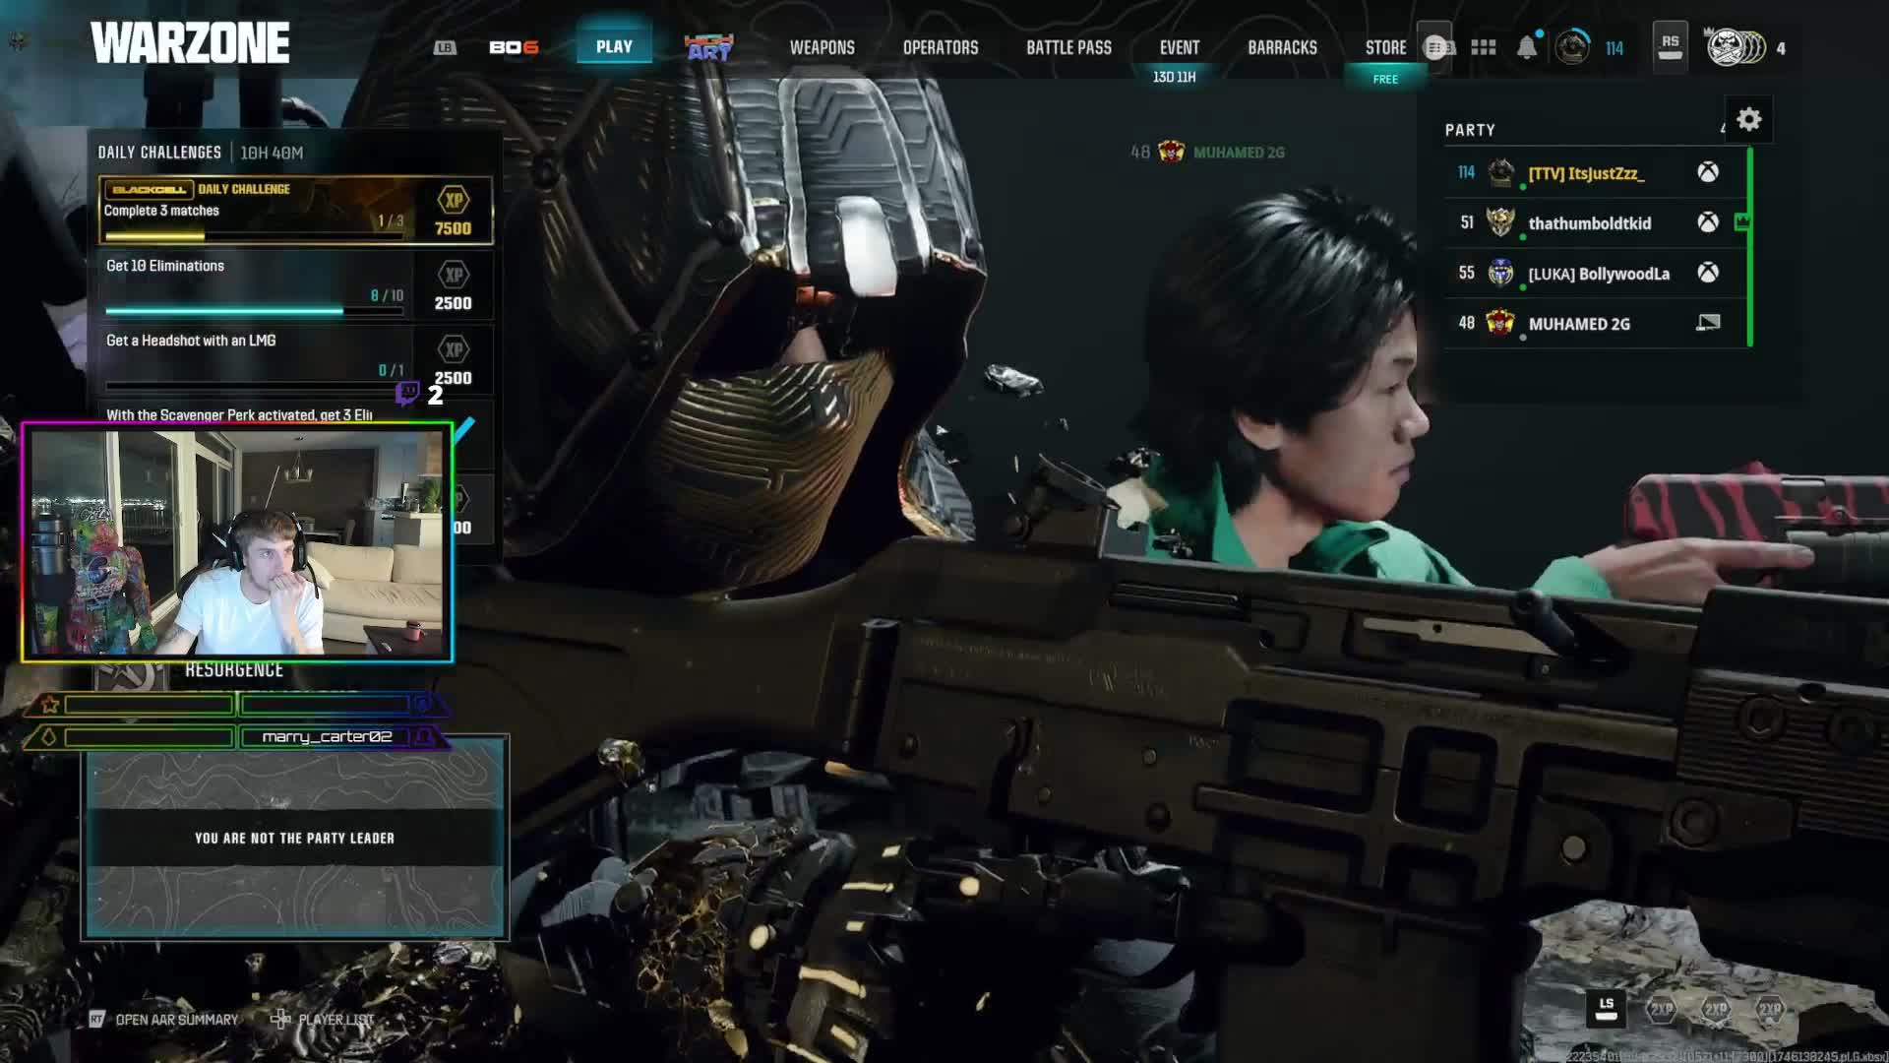Select the PLAY tab

point(614,46)
